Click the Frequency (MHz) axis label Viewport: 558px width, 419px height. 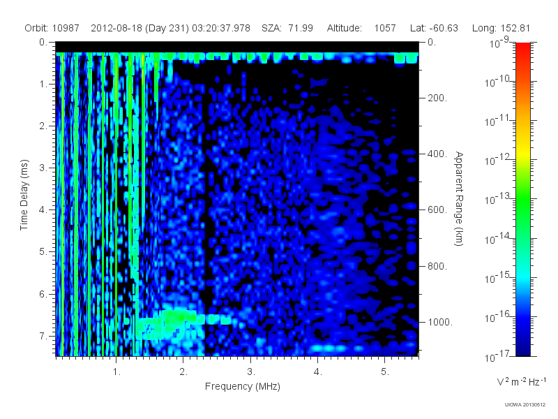tap(242, 386)
